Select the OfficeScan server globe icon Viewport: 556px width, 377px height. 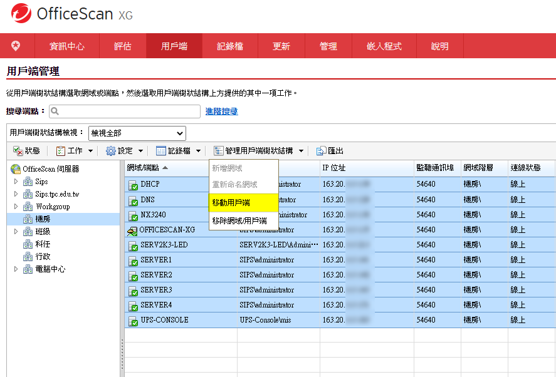coord(16,169)
